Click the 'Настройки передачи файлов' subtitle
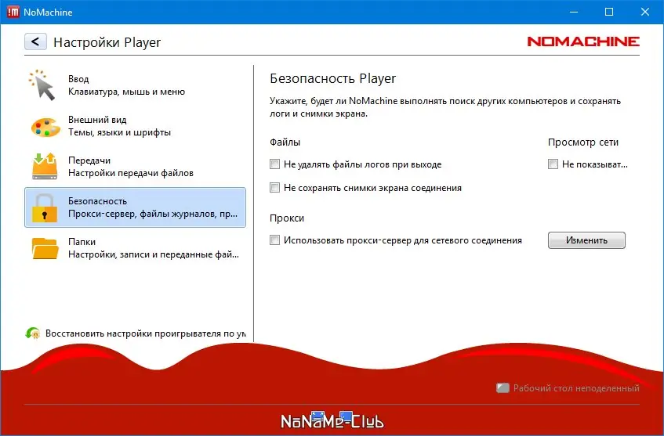The width and height of the screenshot is (664, 436). pos(131,173)
